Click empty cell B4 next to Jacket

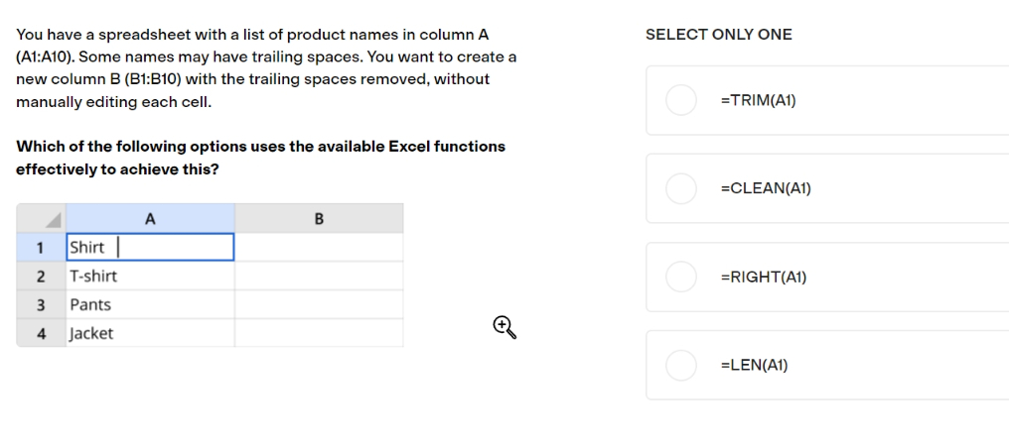pos(319,333)
